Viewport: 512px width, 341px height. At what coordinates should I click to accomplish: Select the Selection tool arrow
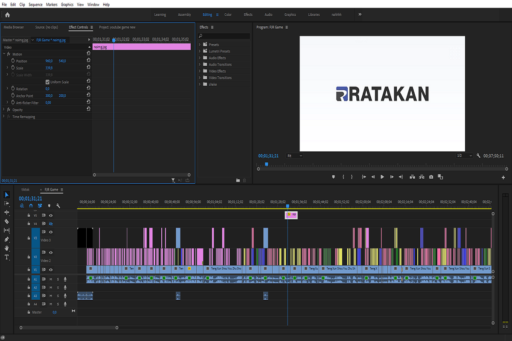(7, 195)
